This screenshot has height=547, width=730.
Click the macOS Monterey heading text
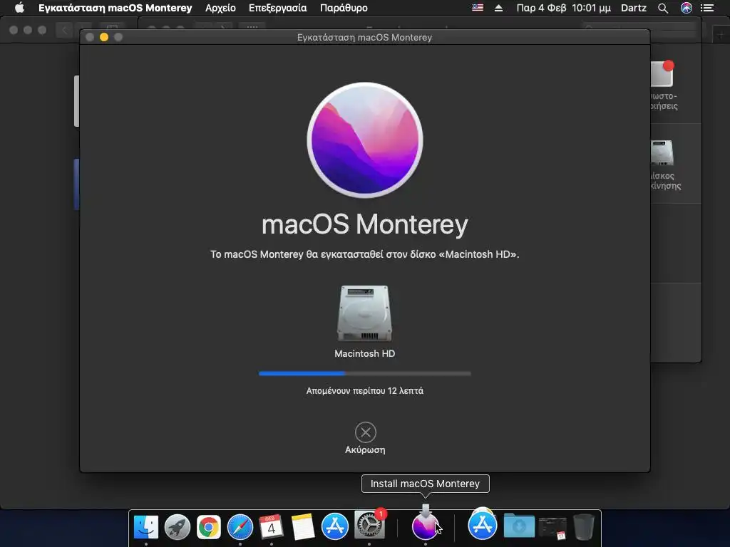pyautogui.click(x=364, y=224)
